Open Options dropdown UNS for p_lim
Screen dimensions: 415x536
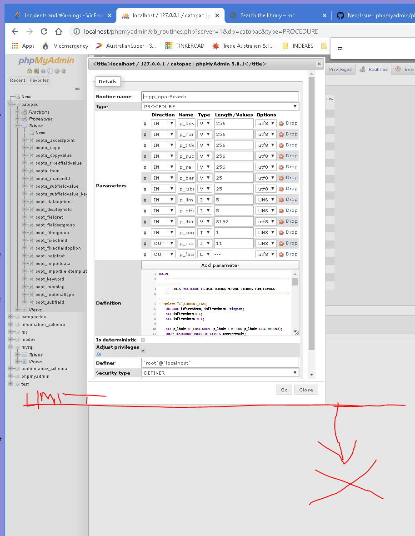(x=266, y=200)
